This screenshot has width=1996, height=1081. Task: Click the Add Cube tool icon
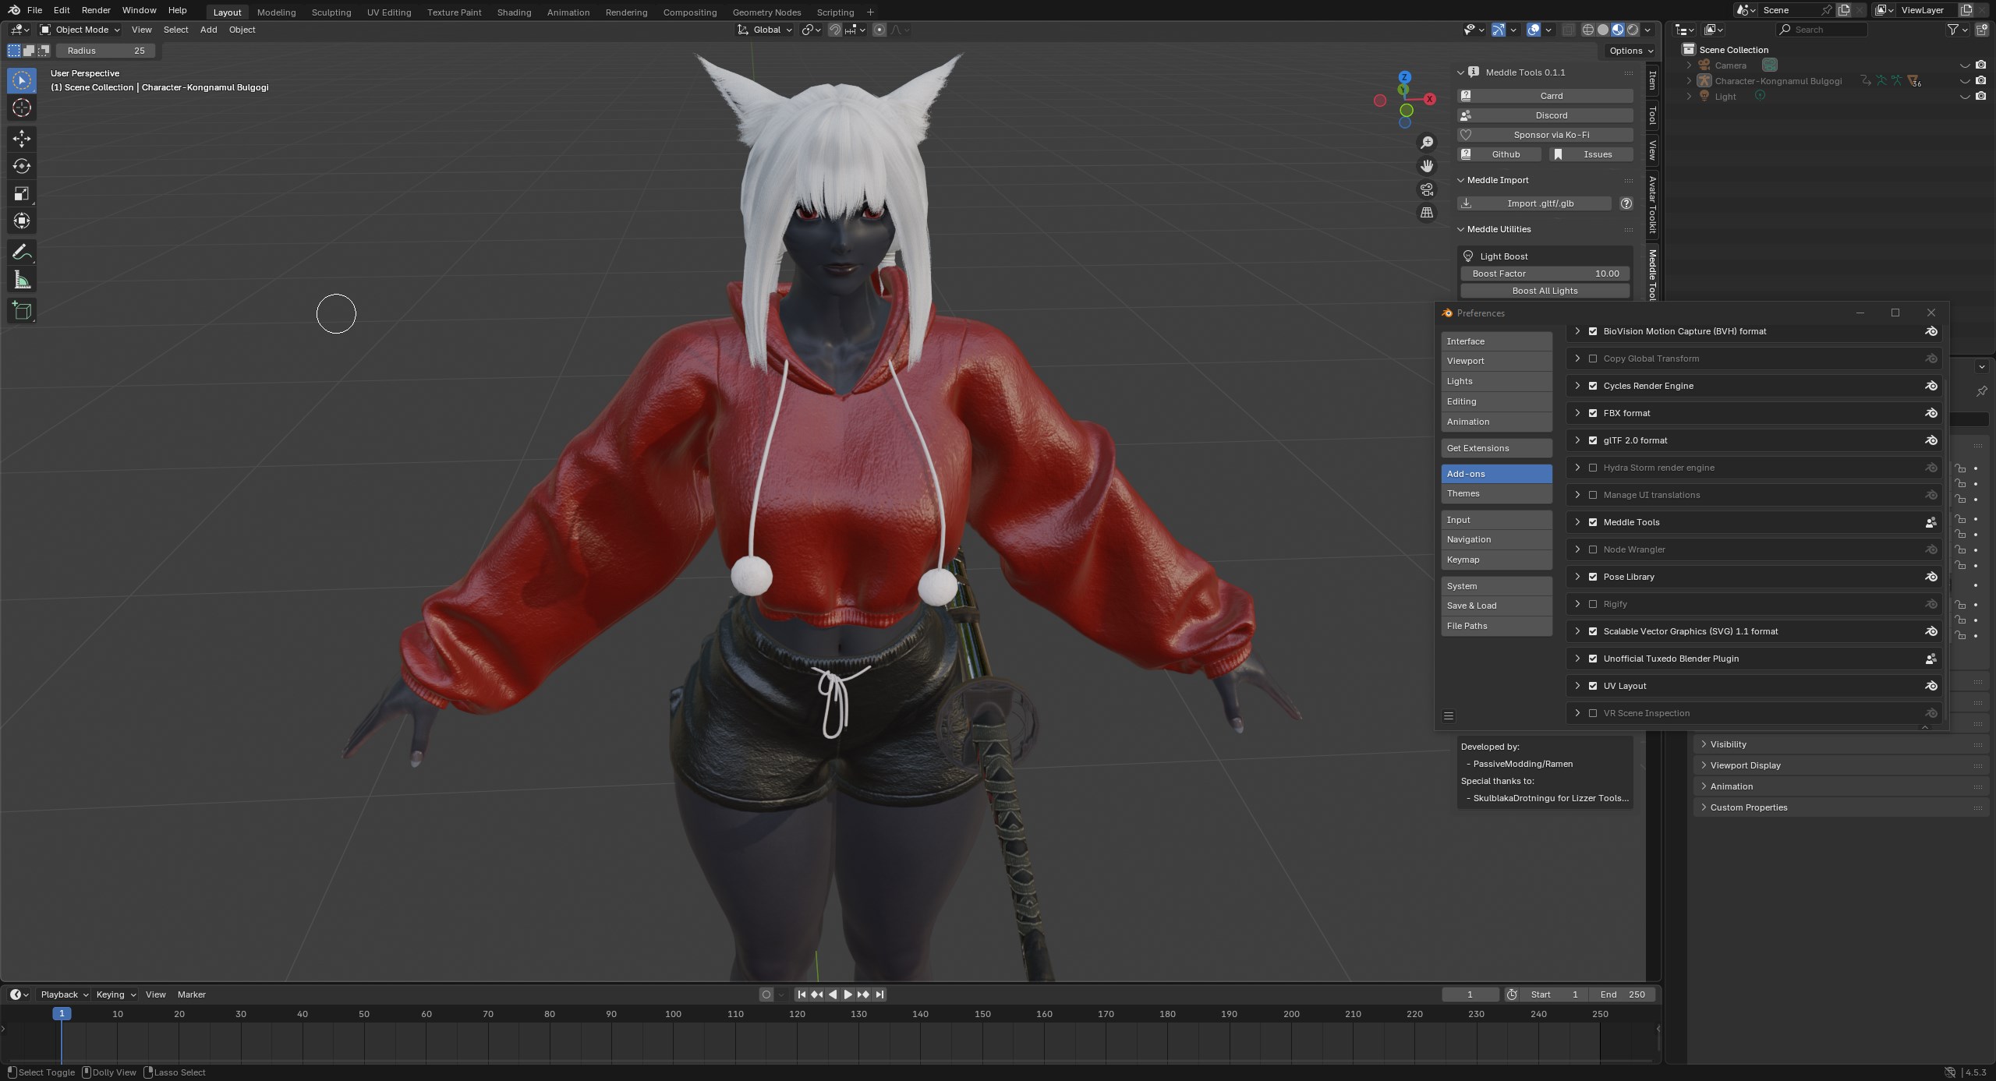pos(22,311)
